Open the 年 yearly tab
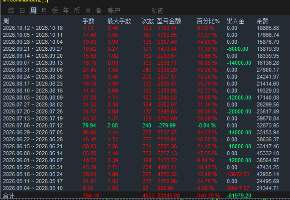Image resolution: width=290 pixels, height=200 pixels. click(66, 10)
